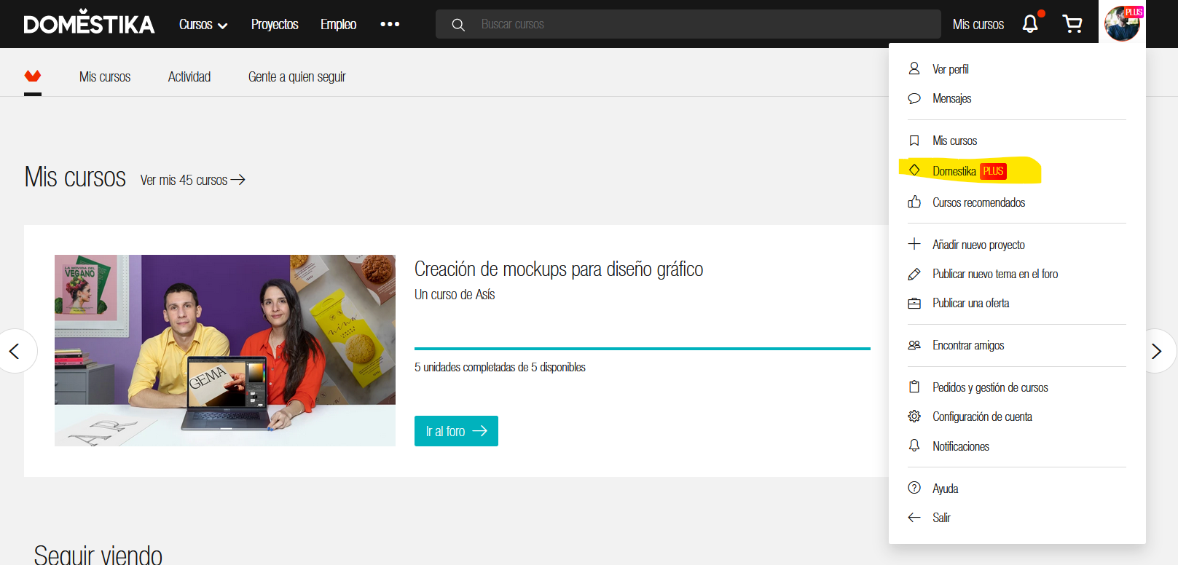Click the search magnifier icon
The image size is (1178, 565).
[458, 25]
